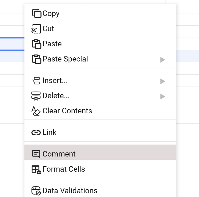Click the chain Link icon
Image resolution: width=199 pixels, height=197 pixels.
tap(36, 133)
